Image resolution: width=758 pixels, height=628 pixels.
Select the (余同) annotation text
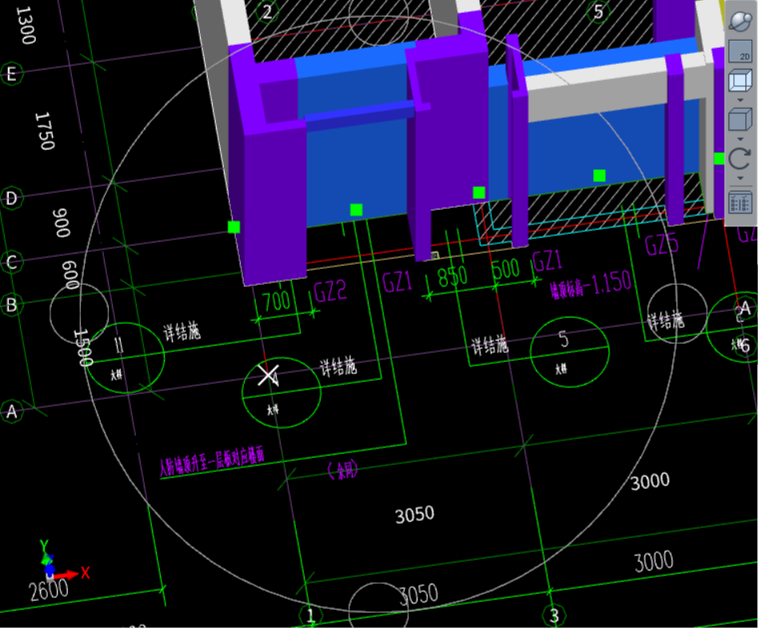coord(343,470)
